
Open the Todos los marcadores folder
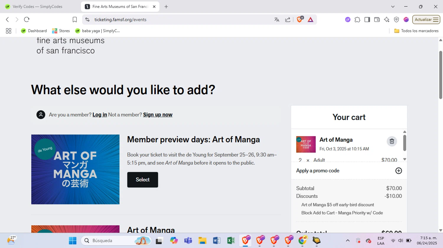coord(416,31)
